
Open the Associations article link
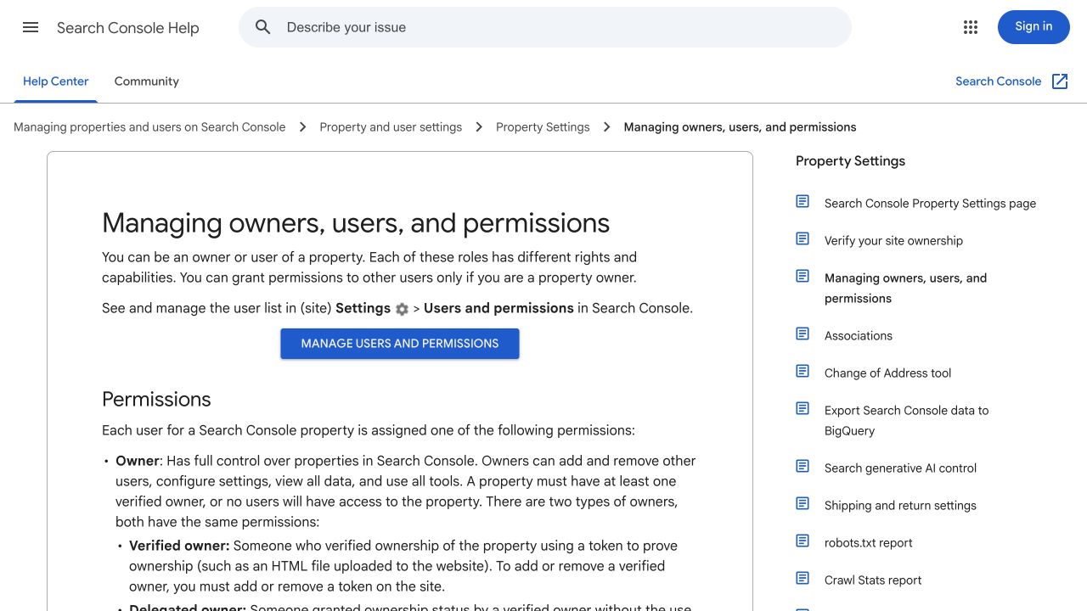(859, 336)
